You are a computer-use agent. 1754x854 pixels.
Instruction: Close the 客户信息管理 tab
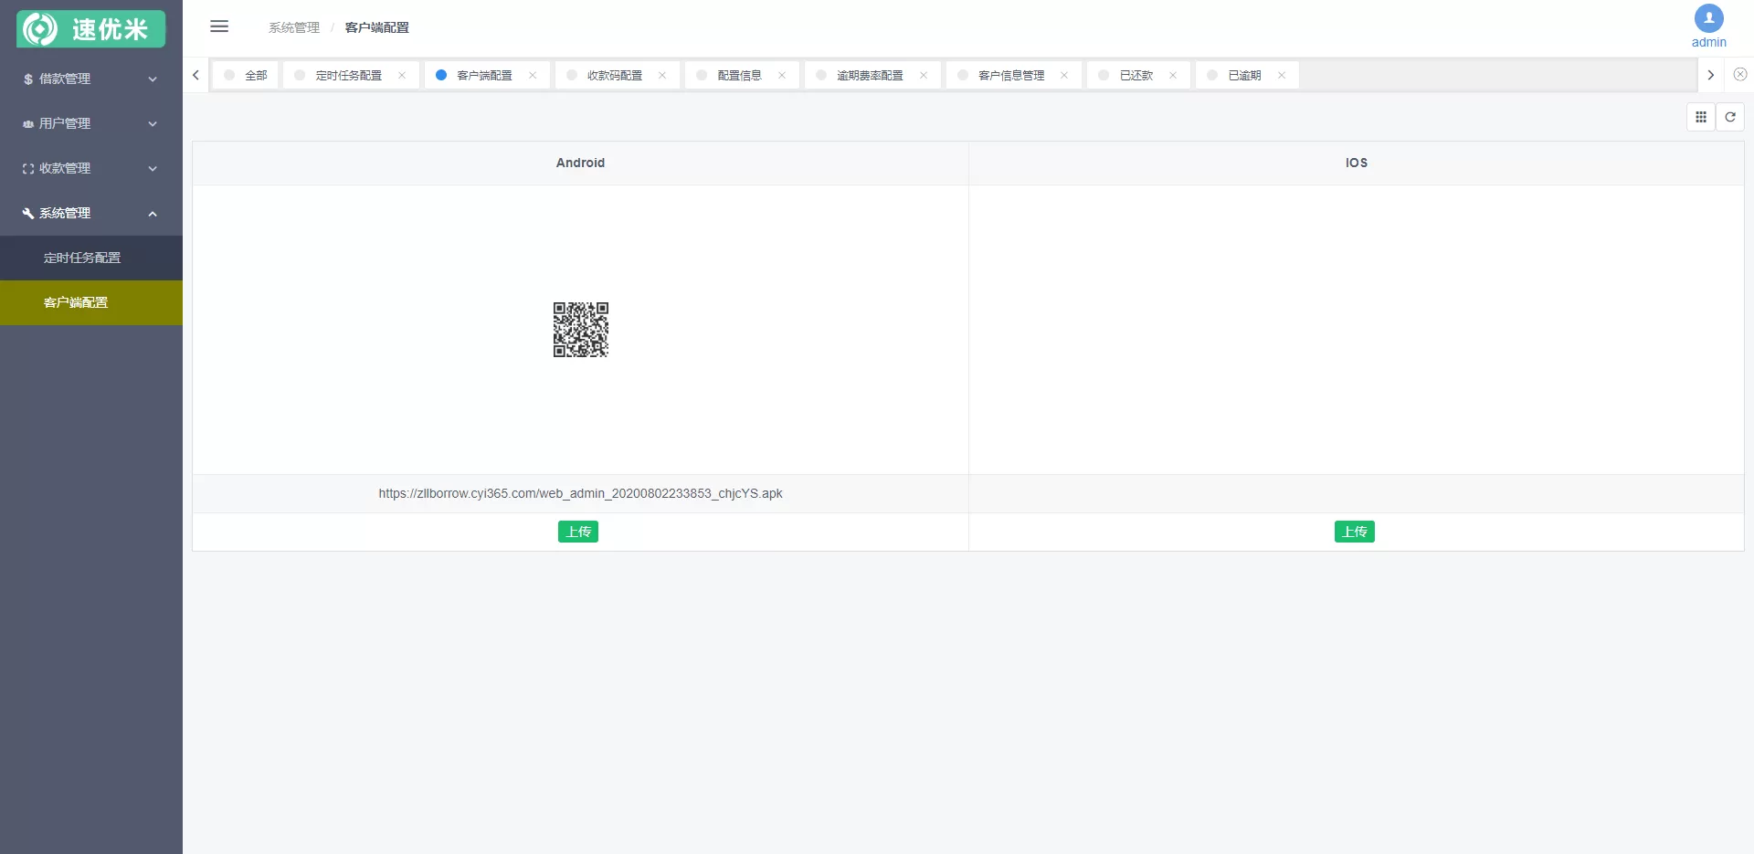coord(1064,75)
